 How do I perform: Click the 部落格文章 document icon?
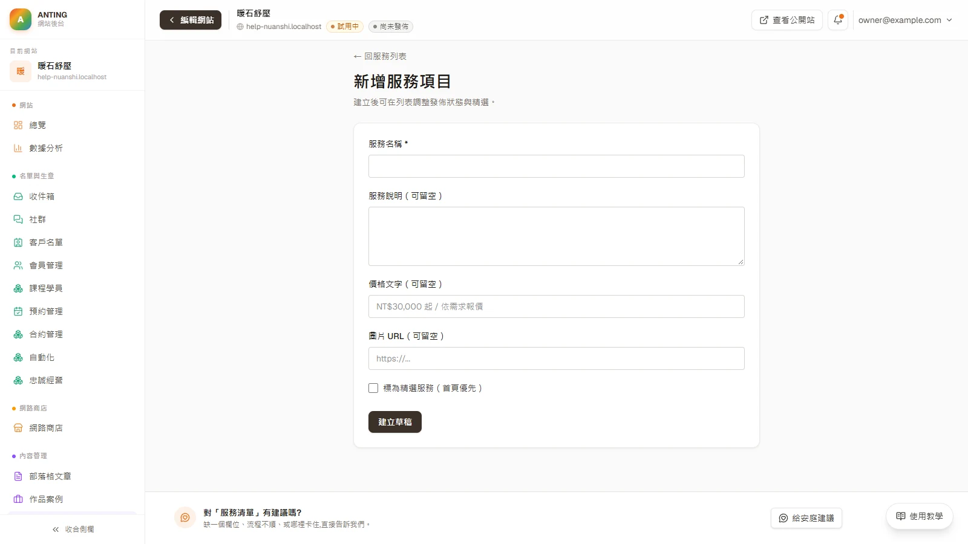click(18, 476)
